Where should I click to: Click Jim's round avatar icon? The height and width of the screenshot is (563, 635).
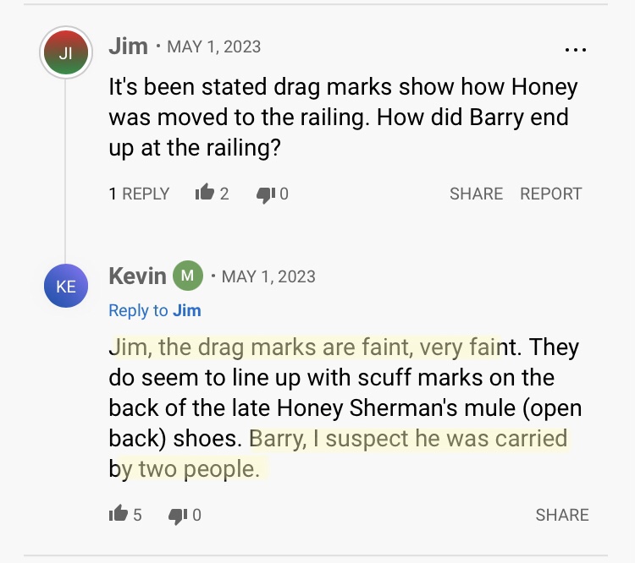pyautogui.click(x=66, y=53)
